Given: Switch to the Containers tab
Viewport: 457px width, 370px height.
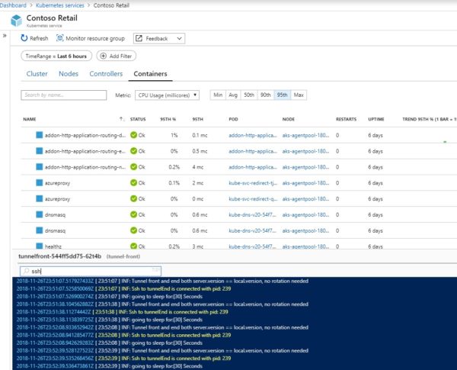Looking at the screenshot, I should pyautogui.click(x=150, y=74).
